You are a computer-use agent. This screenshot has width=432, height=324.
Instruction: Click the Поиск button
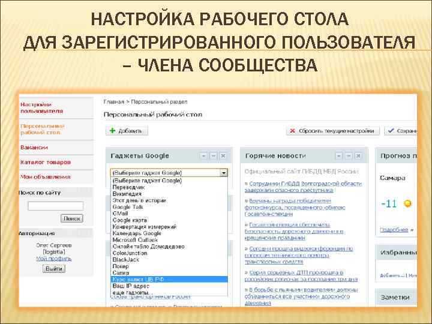tap(71, 218)
